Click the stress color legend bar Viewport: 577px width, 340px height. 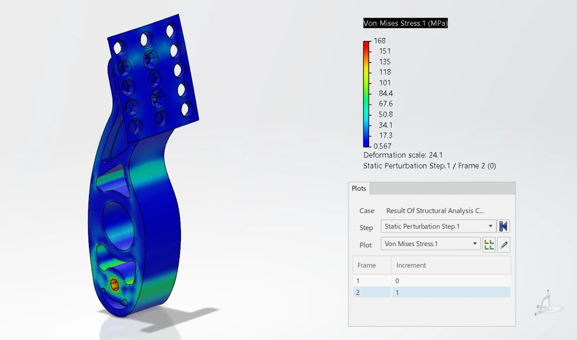[366, 94]
